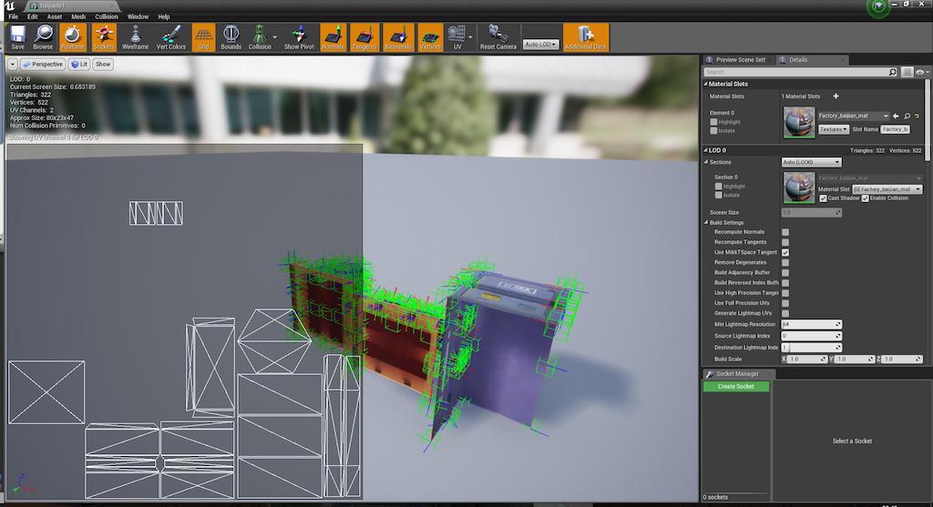Uncheck Use MikkTSpace Tangent

point(785,252)
